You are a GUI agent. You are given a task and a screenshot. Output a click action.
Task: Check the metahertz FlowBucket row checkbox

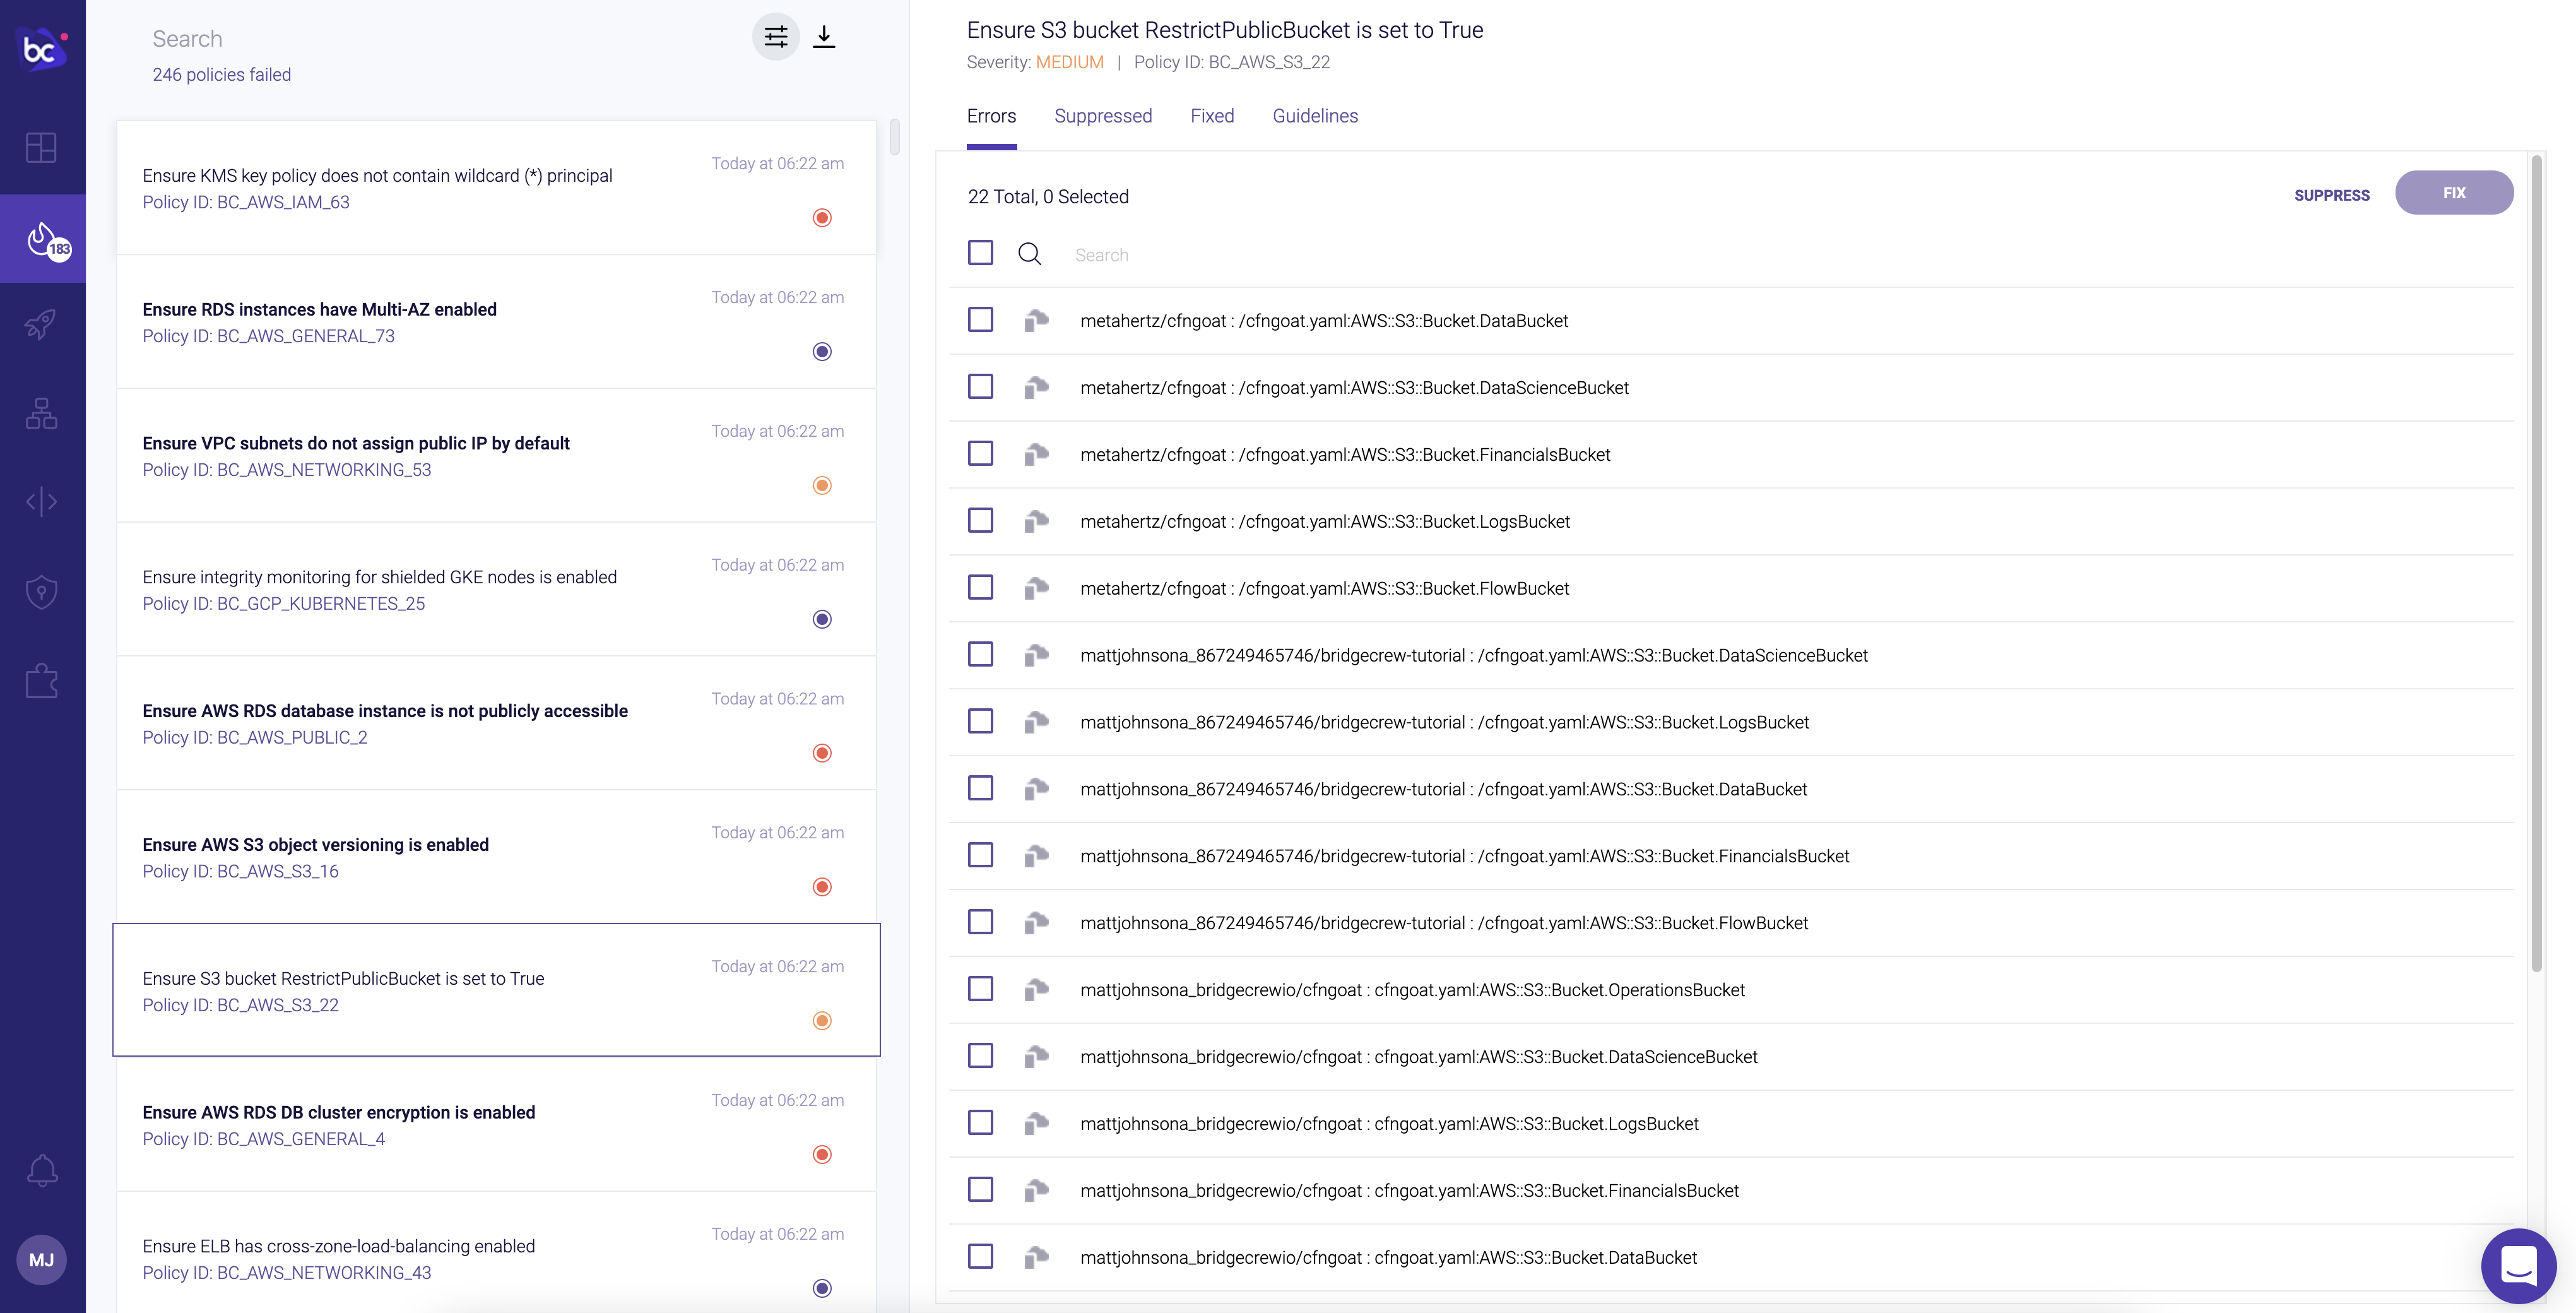(980, 587)
